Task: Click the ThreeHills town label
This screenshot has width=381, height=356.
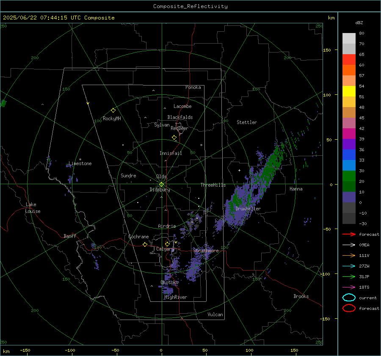Action: [213, 185]
